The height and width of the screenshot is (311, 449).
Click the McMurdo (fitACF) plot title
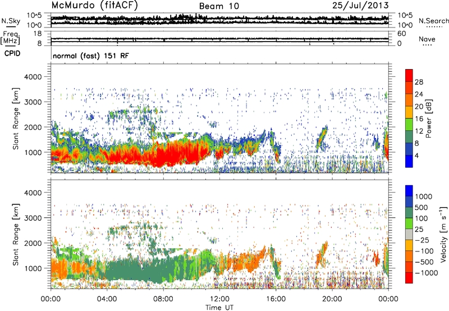[94, 6]
